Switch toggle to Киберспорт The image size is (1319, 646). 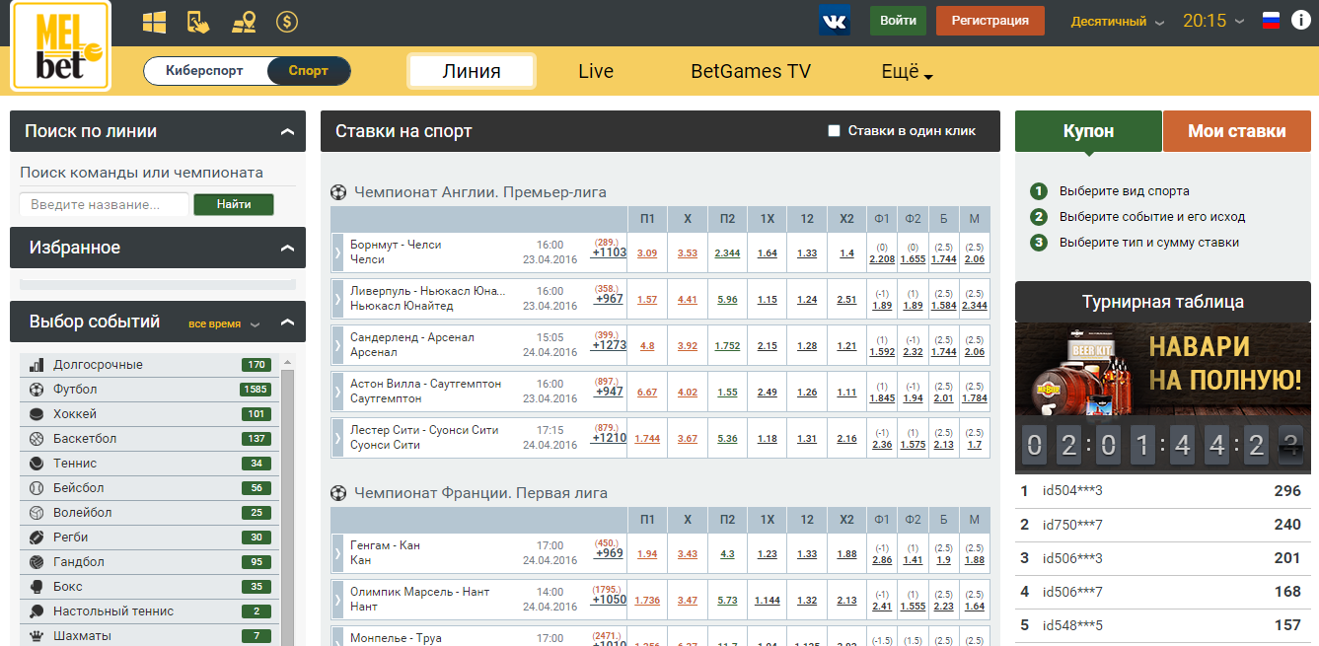204,71
